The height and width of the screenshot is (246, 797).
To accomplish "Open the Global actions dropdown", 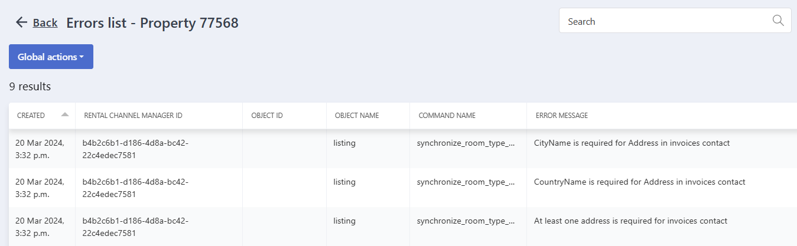I will tap(51, 57).
